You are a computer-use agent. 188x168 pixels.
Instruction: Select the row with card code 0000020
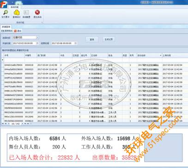tap(95, 74)
